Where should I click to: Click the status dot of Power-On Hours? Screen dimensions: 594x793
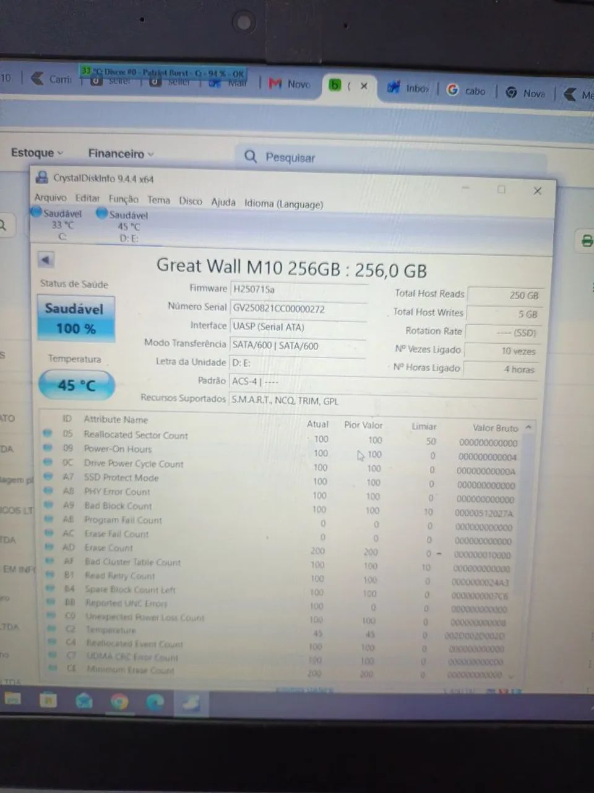(x=48, y=447)
